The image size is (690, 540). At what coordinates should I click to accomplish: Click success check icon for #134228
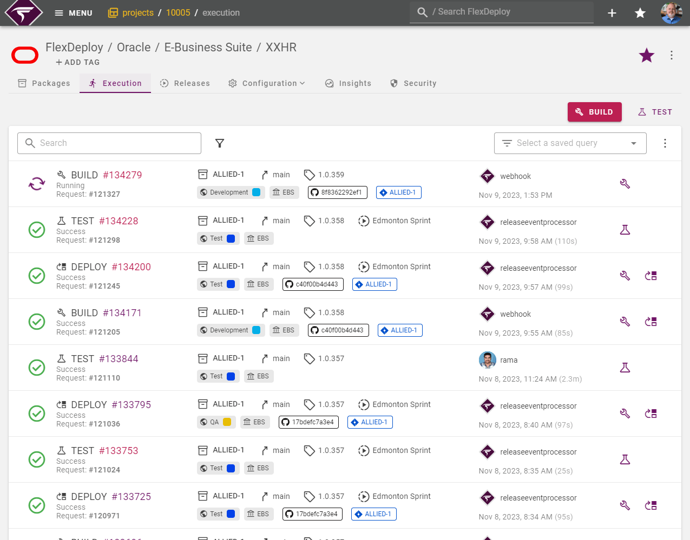tap(37, 230)
